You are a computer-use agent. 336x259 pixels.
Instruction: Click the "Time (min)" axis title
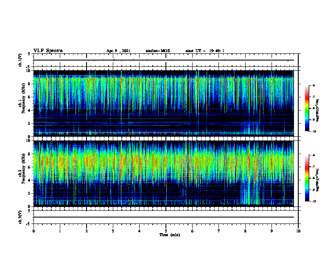[170, 235]
